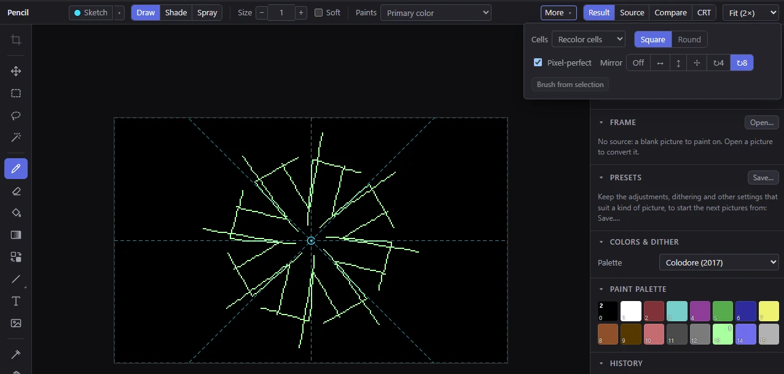Switch to Spray mode

[x=207, y=12]
